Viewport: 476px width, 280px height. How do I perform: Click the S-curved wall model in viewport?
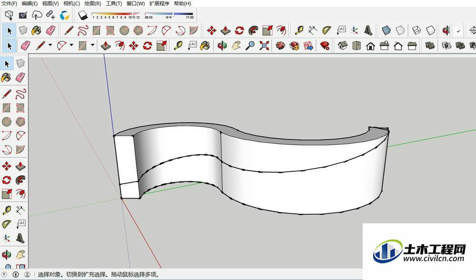(x=252, y=169)
